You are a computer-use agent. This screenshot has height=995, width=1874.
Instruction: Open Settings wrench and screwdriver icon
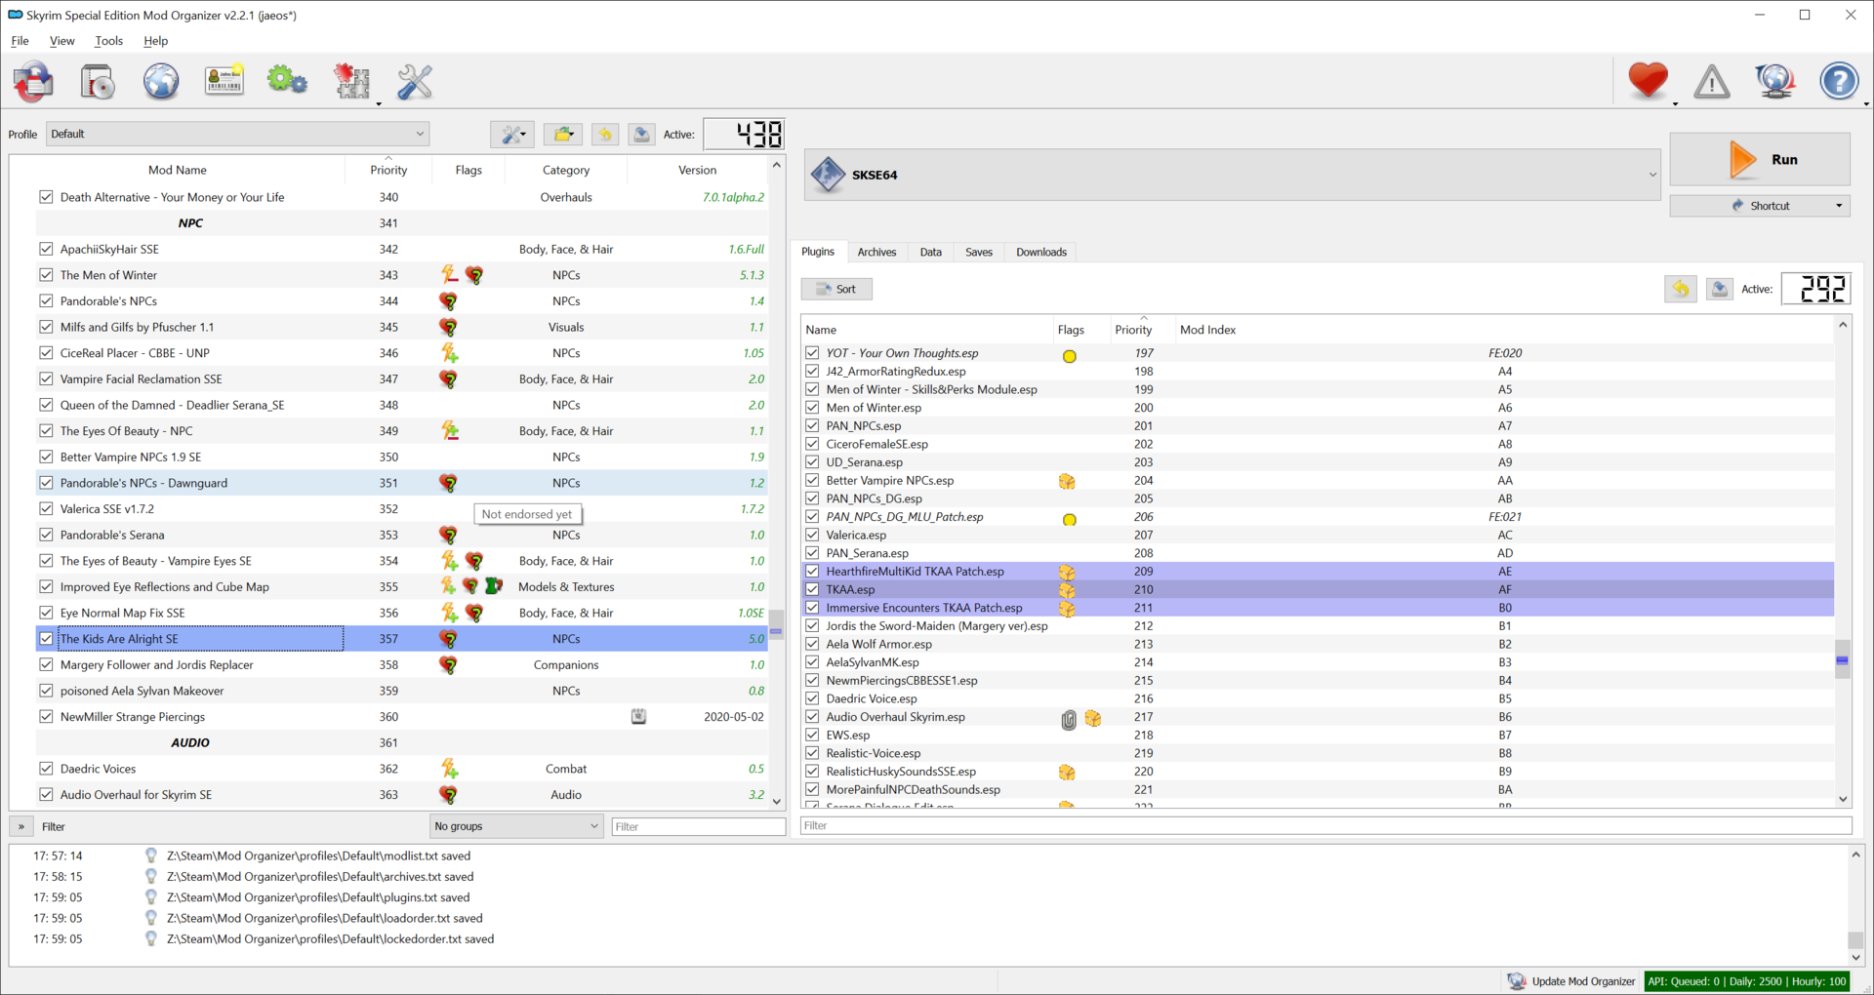(x=415, y=81)
